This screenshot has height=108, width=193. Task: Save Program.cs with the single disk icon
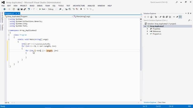tap(21, 9)
